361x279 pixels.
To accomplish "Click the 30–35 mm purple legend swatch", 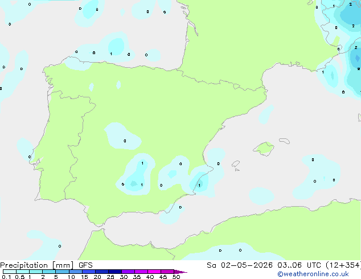I will pyautogui.click(x=128, y=272).
